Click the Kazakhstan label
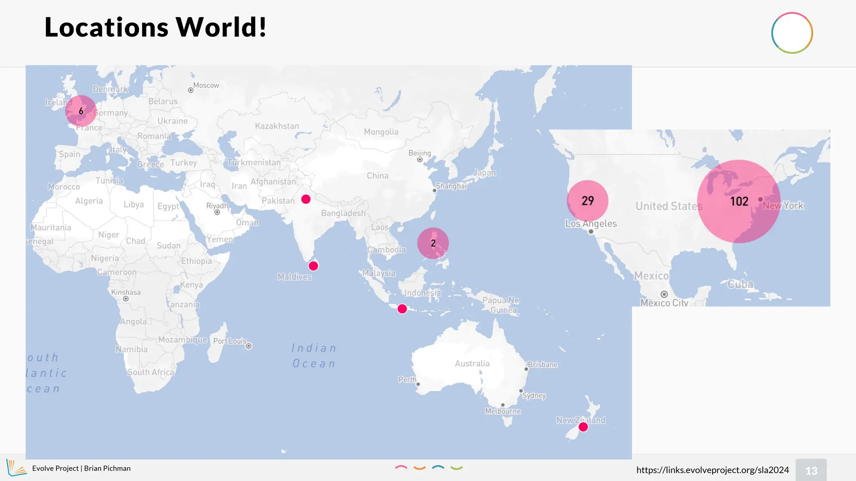 277,126
